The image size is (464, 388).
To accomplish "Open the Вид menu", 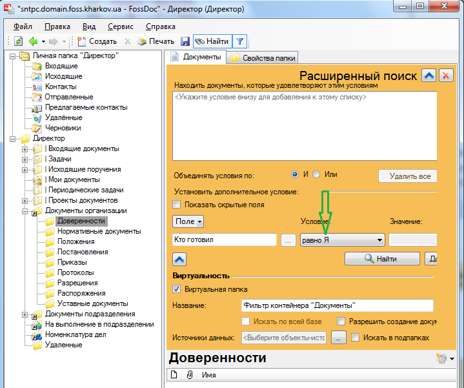I will (x=89, y=26).
